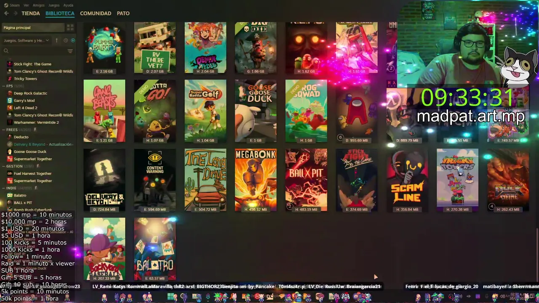
Task: Open the advanced filter options icon
Action: point(70,51)
